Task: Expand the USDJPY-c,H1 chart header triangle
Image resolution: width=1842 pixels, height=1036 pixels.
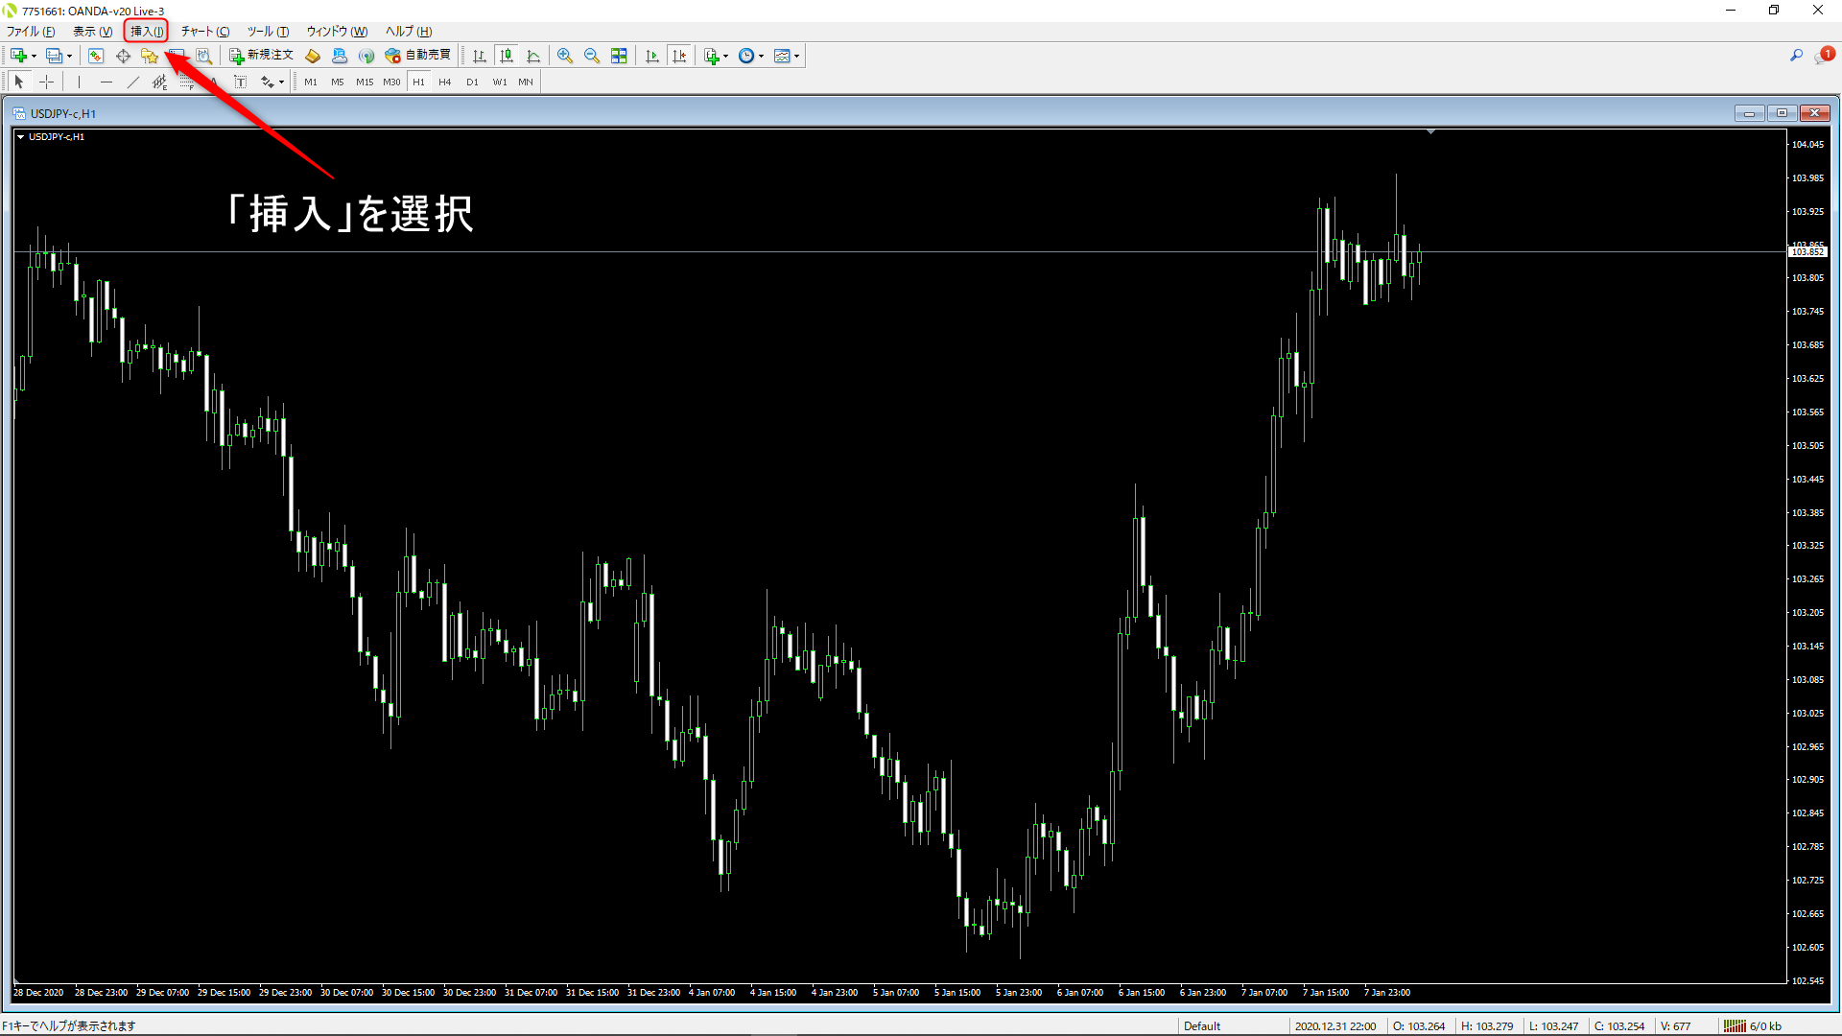Action: (20, 137)
